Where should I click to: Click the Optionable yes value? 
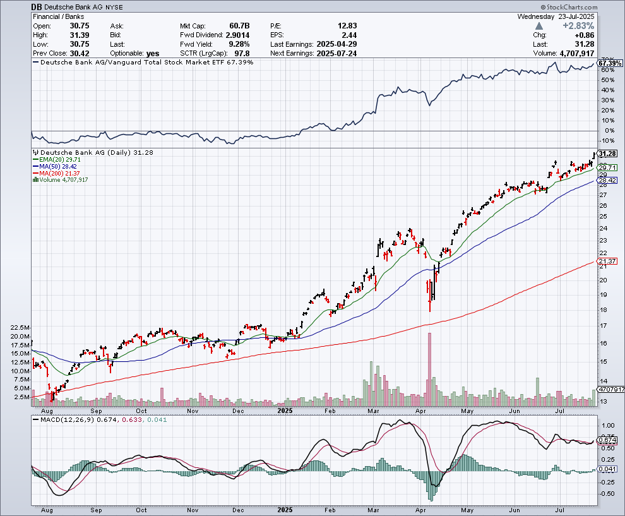(x=153, y=54)
